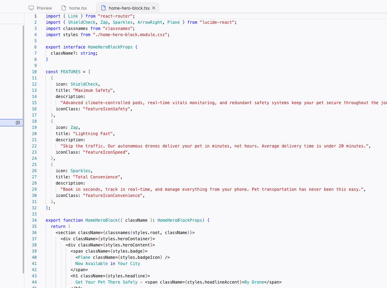This screenshot has width=387, height=288.
Task: Click the Sparkles icon reference on line 26
Action: (80, 170)
